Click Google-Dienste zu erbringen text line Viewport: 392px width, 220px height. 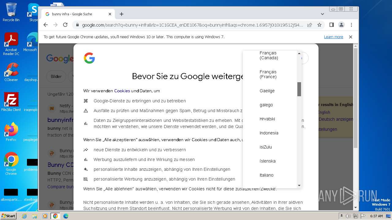[x=140, y=101]
